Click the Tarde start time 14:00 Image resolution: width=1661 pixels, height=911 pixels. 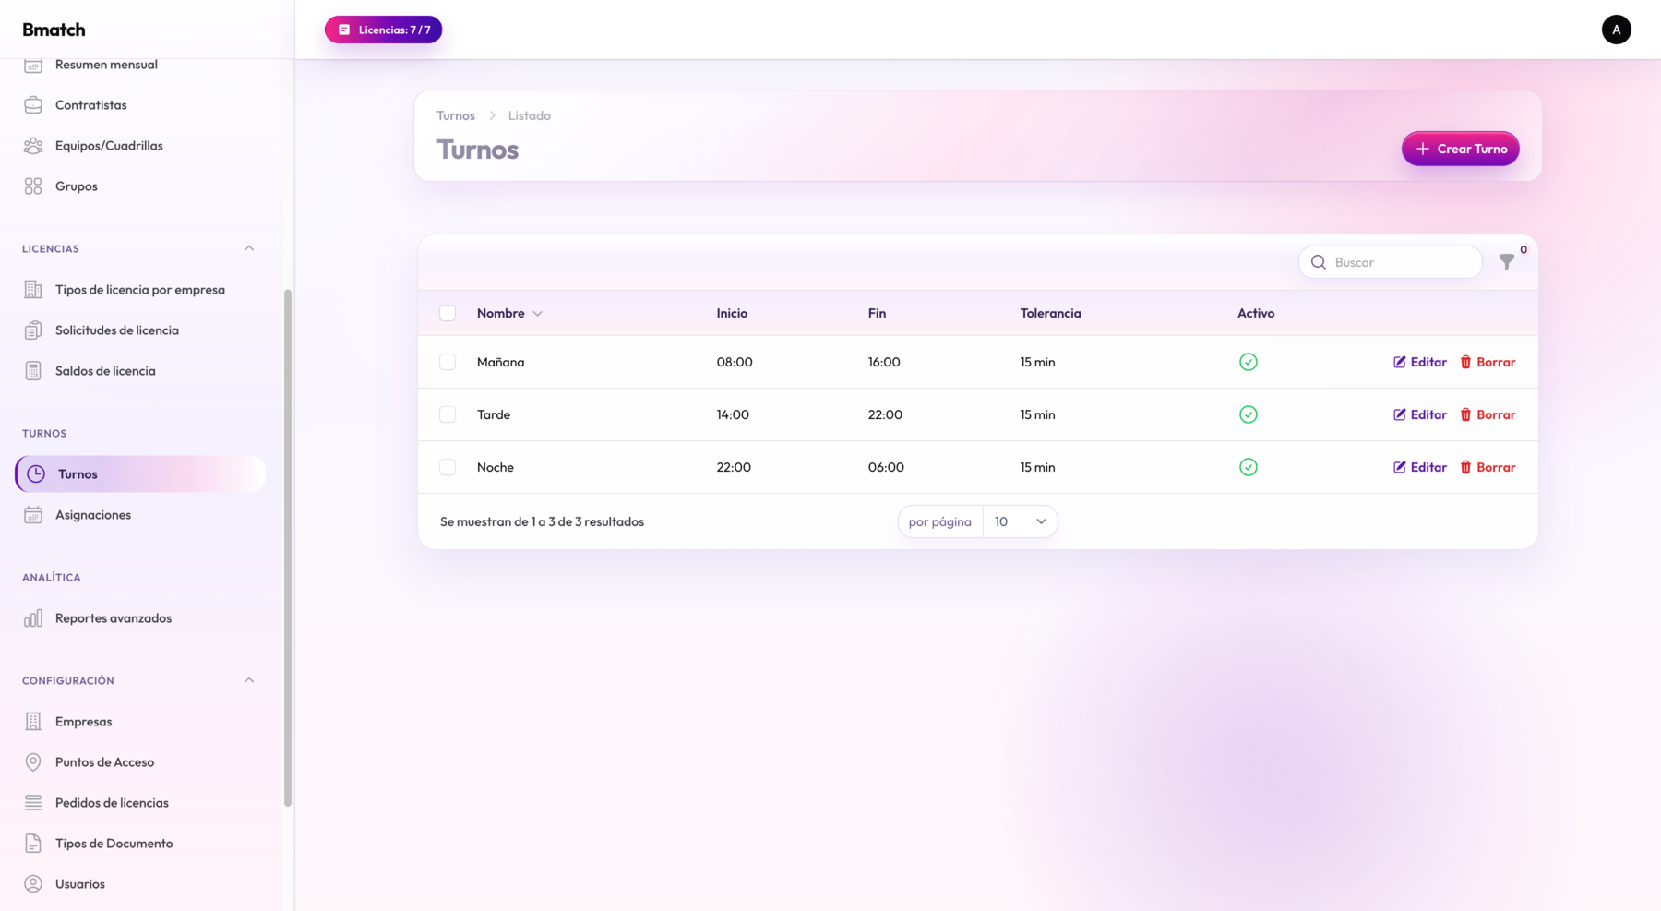click(733, 414)
